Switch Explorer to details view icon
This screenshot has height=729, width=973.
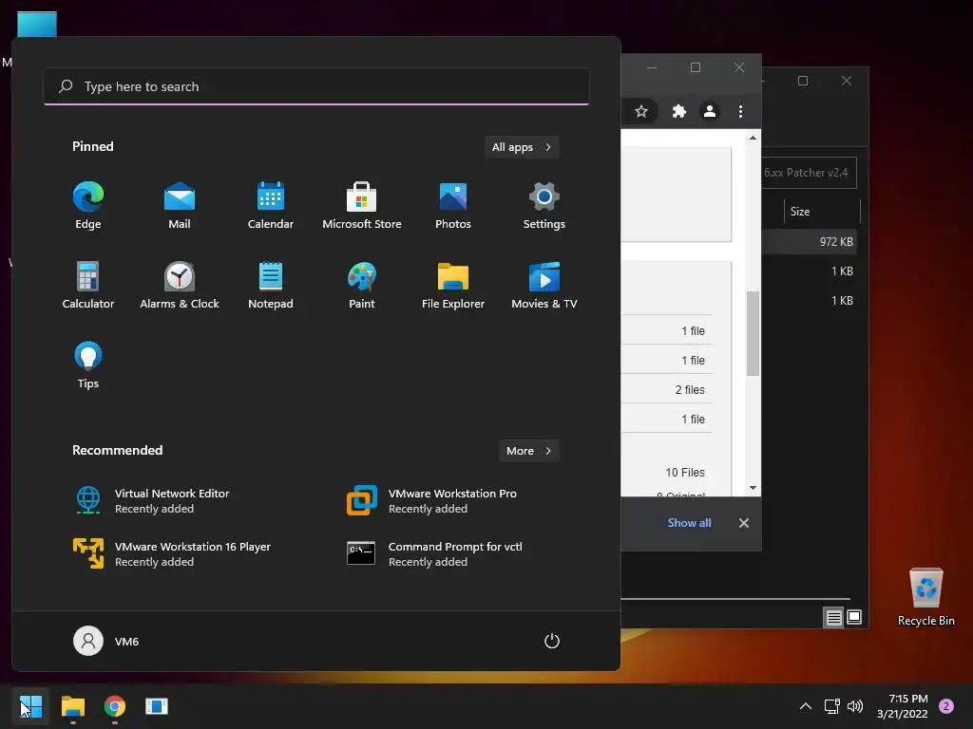pos(833,617)
